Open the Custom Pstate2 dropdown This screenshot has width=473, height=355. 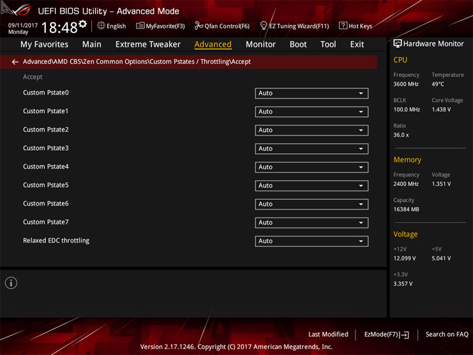pyautogui.click(x=311, y=130)
